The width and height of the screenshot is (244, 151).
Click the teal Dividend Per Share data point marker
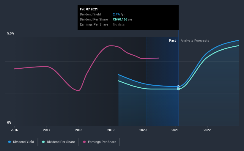178,89
